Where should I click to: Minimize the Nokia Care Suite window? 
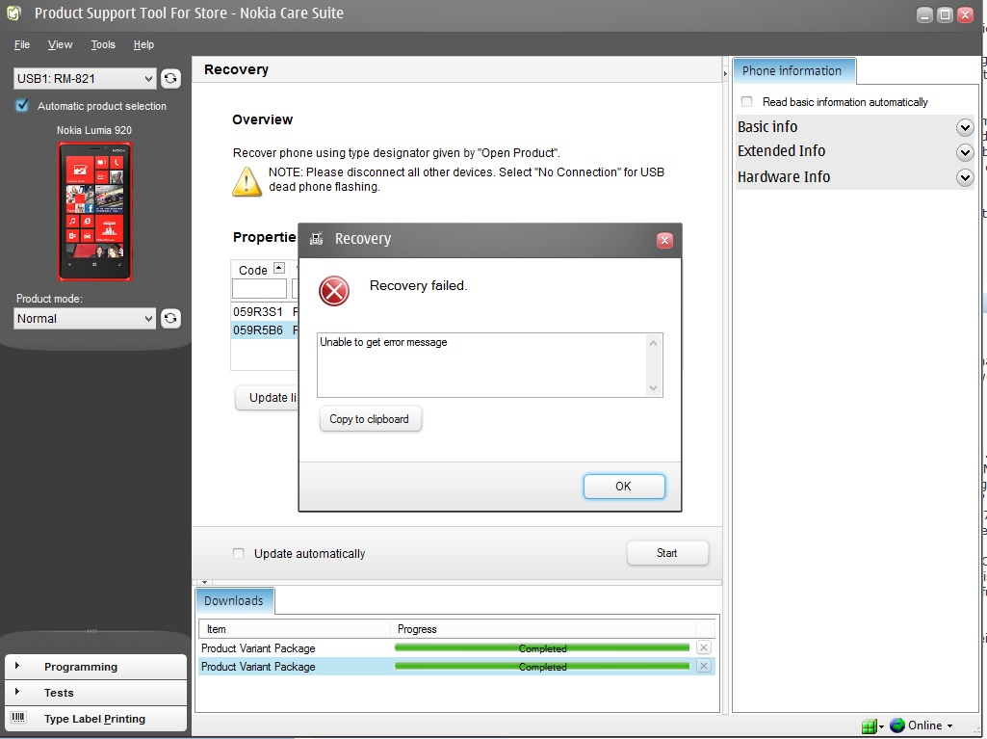(924, 15)
